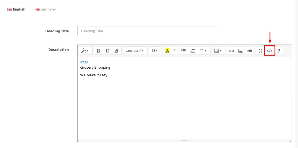The height and width of the screenshot is (148, 298).
Task: Open the sans-serif font family dropdown
Action: pos(135,51)
